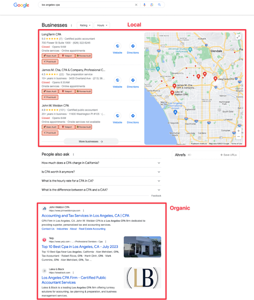Click the John W. Weldon CPA map pin

coord(172,93)
